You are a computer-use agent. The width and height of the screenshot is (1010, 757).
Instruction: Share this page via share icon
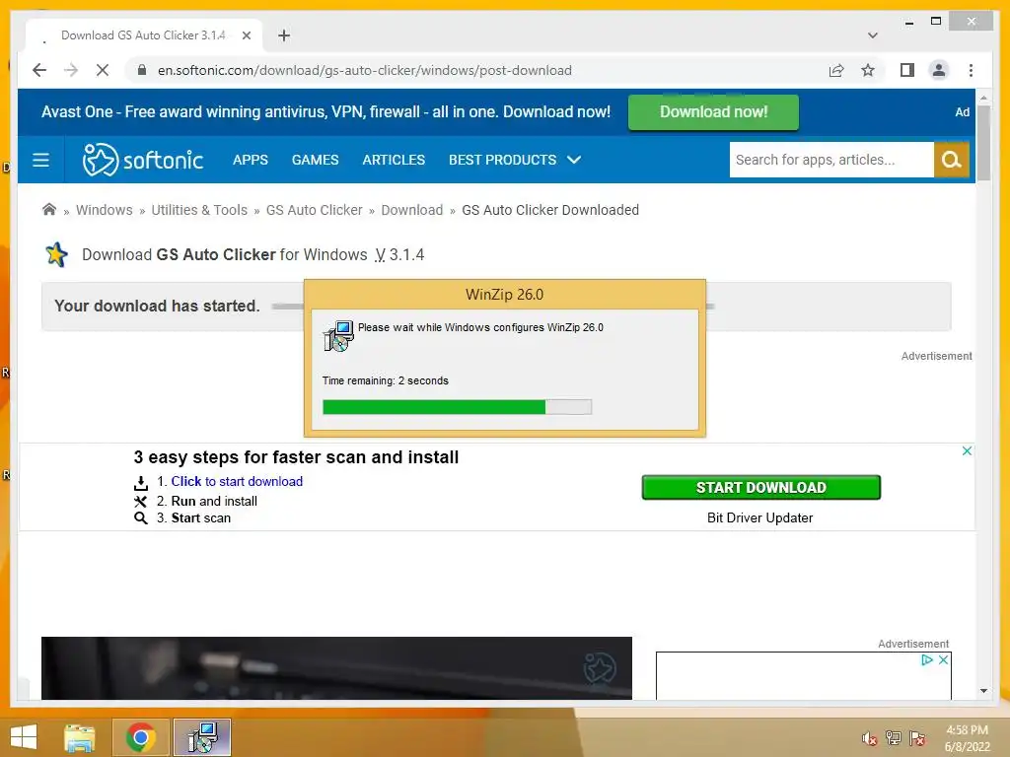(x=836, y=70)
